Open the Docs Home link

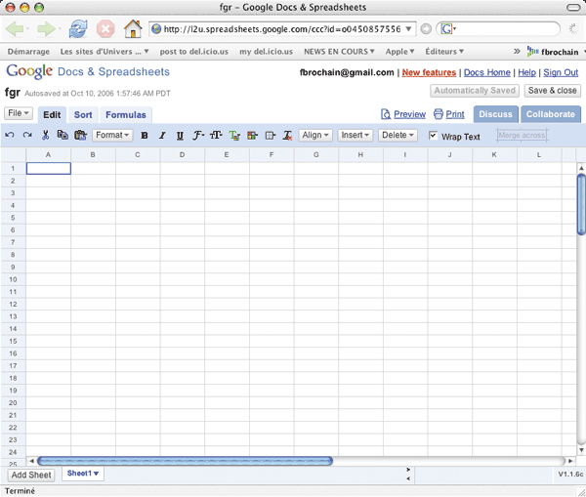[x=486, y=72]
